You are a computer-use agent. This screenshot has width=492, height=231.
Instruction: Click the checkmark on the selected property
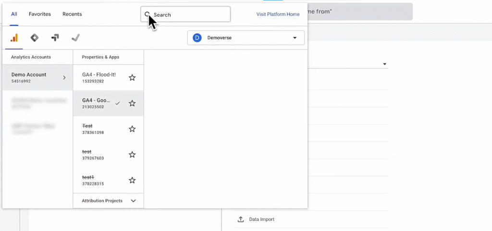click(118, 103)
